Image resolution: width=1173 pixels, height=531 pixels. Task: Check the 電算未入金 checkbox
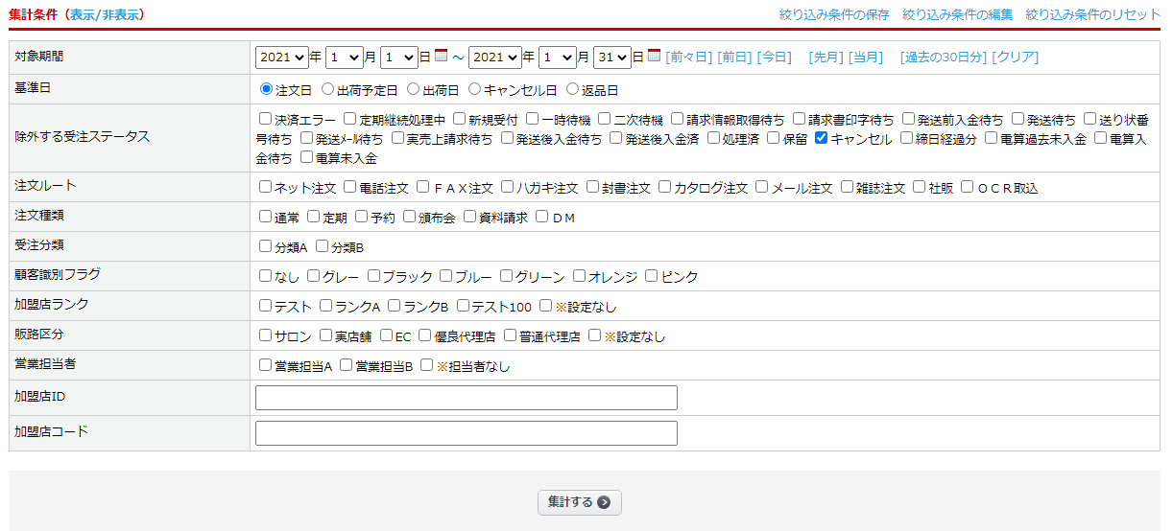pos(307,157)
